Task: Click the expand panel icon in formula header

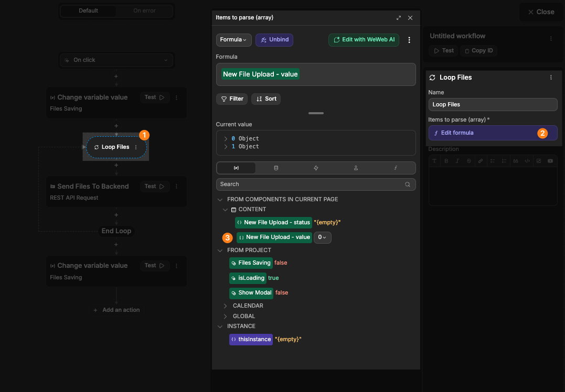Action: [x=399, y=18]
